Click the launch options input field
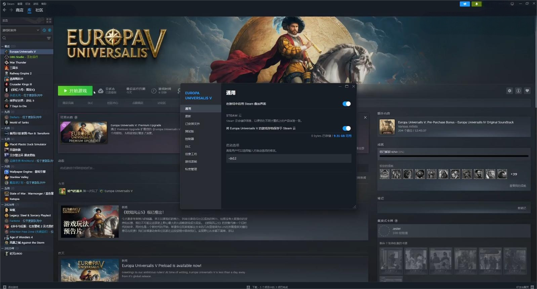Image resolution: width=537 pixels, height=289 pixels. [288, 158]
